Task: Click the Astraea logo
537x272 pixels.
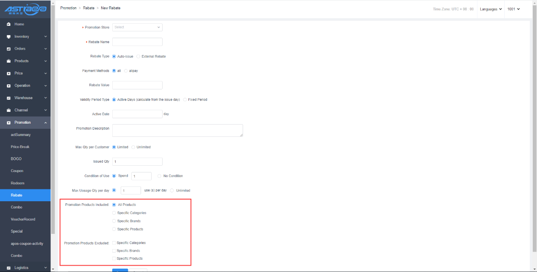Action: 25,9
